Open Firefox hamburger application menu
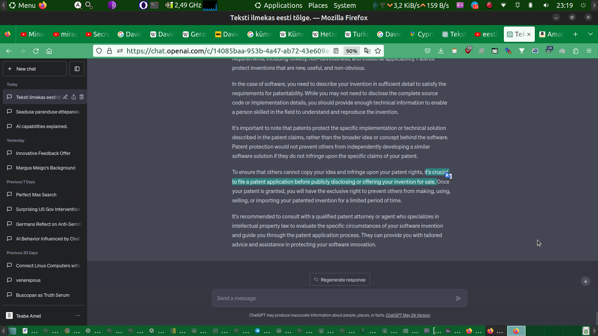Viewport: 598px width, 336px height. (589, 51)
